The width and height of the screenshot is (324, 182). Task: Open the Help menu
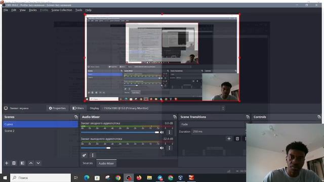click(x=89, y=10)
